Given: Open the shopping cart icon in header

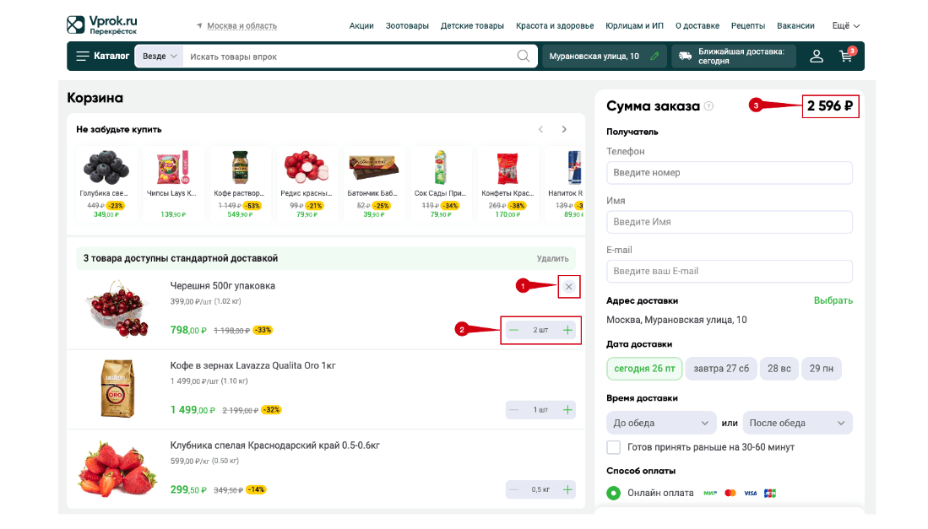Looking at the screenshot, I should 845,57.
